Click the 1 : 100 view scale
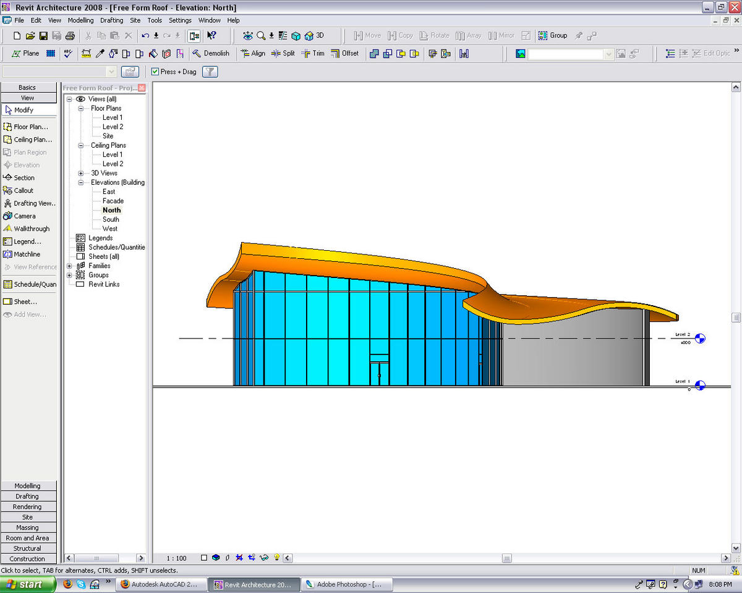 tap(176, 558)
